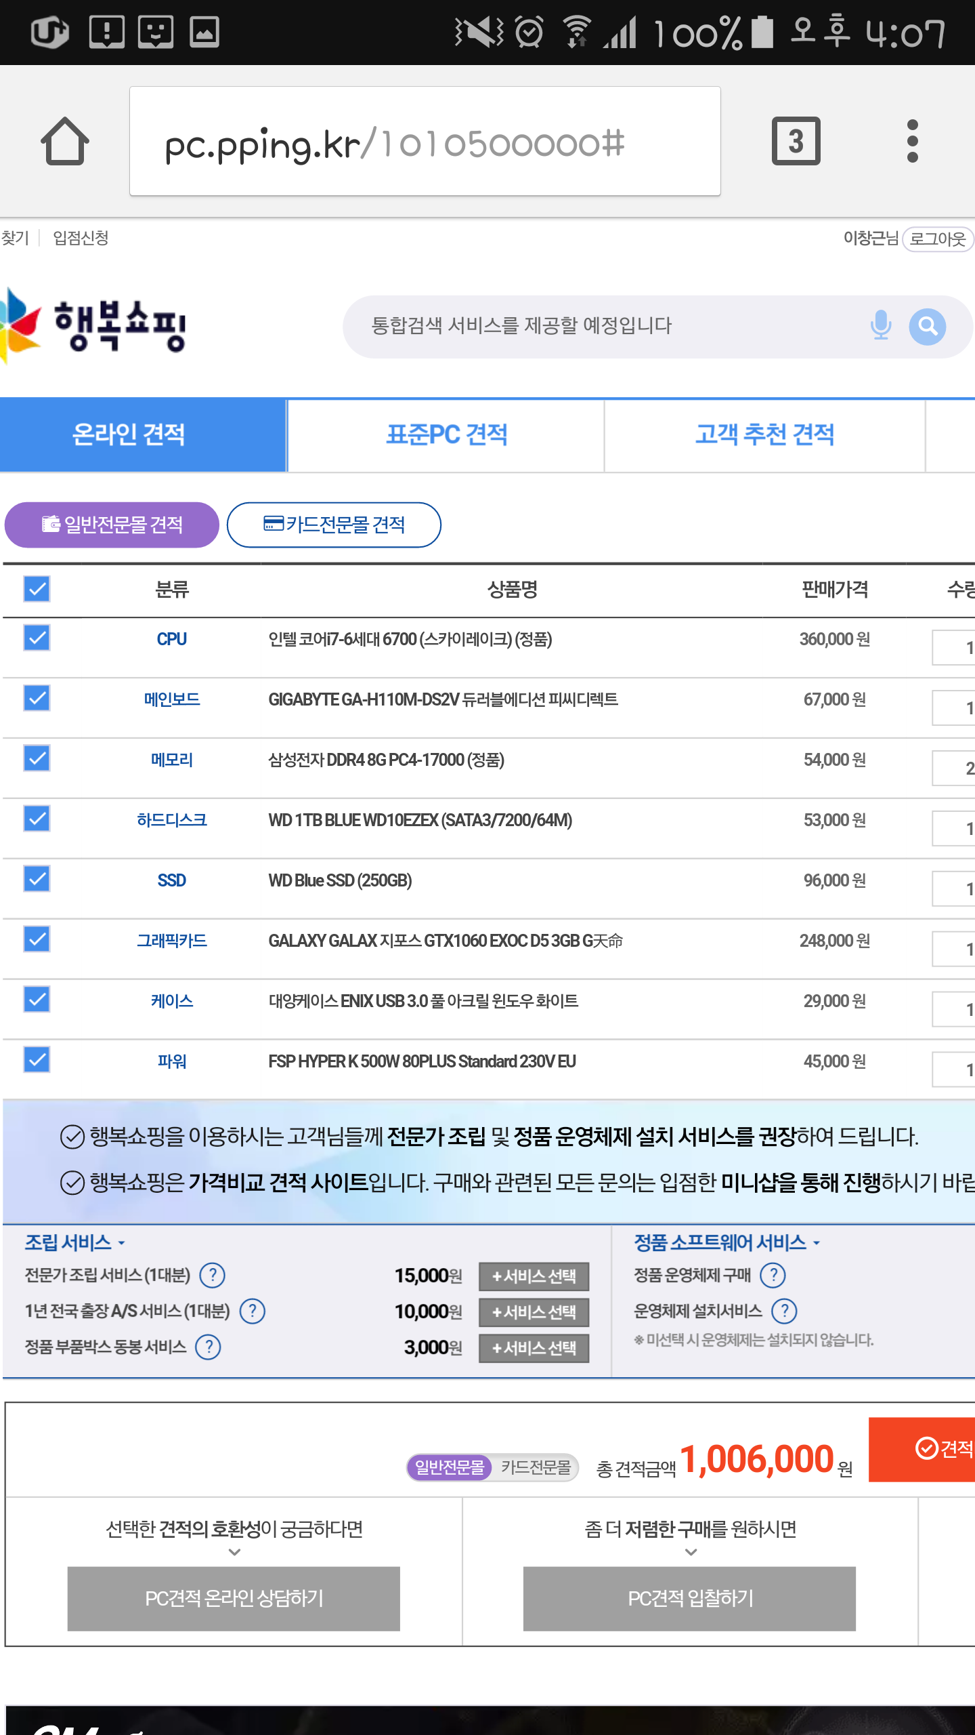
Task: Switch to the 표준PC 견적 tab
Action: (446, 434)
